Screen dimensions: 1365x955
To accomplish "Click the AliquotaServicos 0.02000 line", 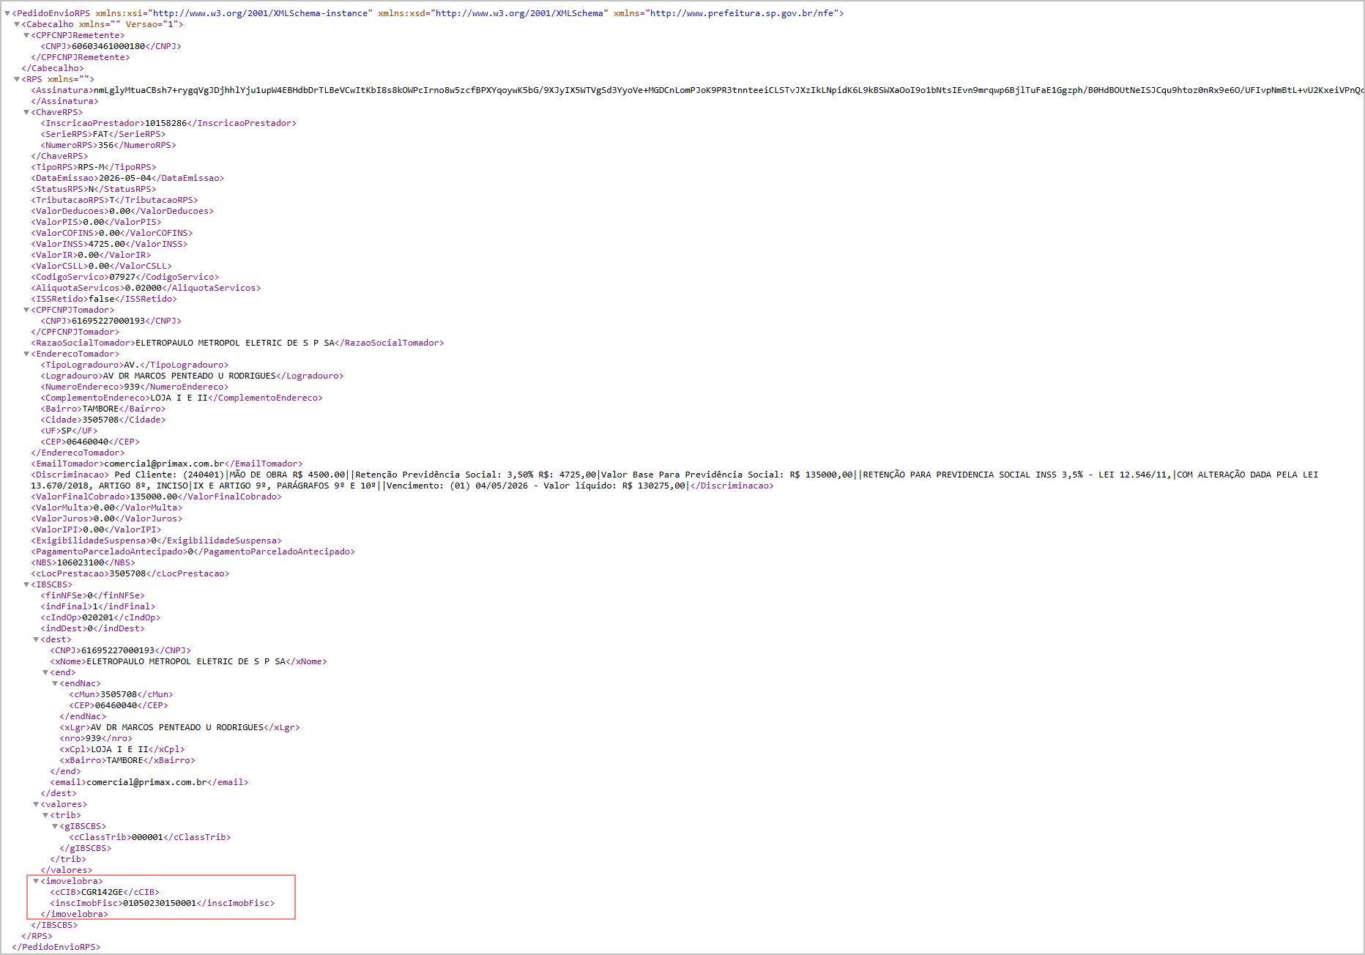I will (146, 288).
